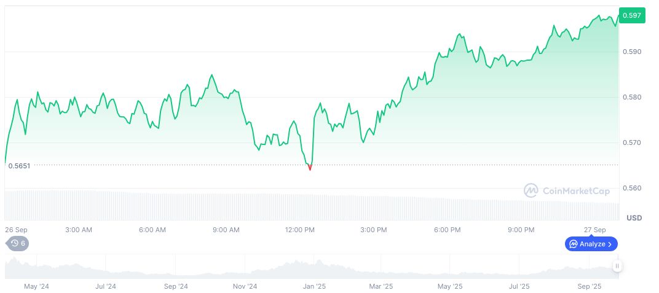
Task: Click the 26 Sep date axis label
Action: 17,230
